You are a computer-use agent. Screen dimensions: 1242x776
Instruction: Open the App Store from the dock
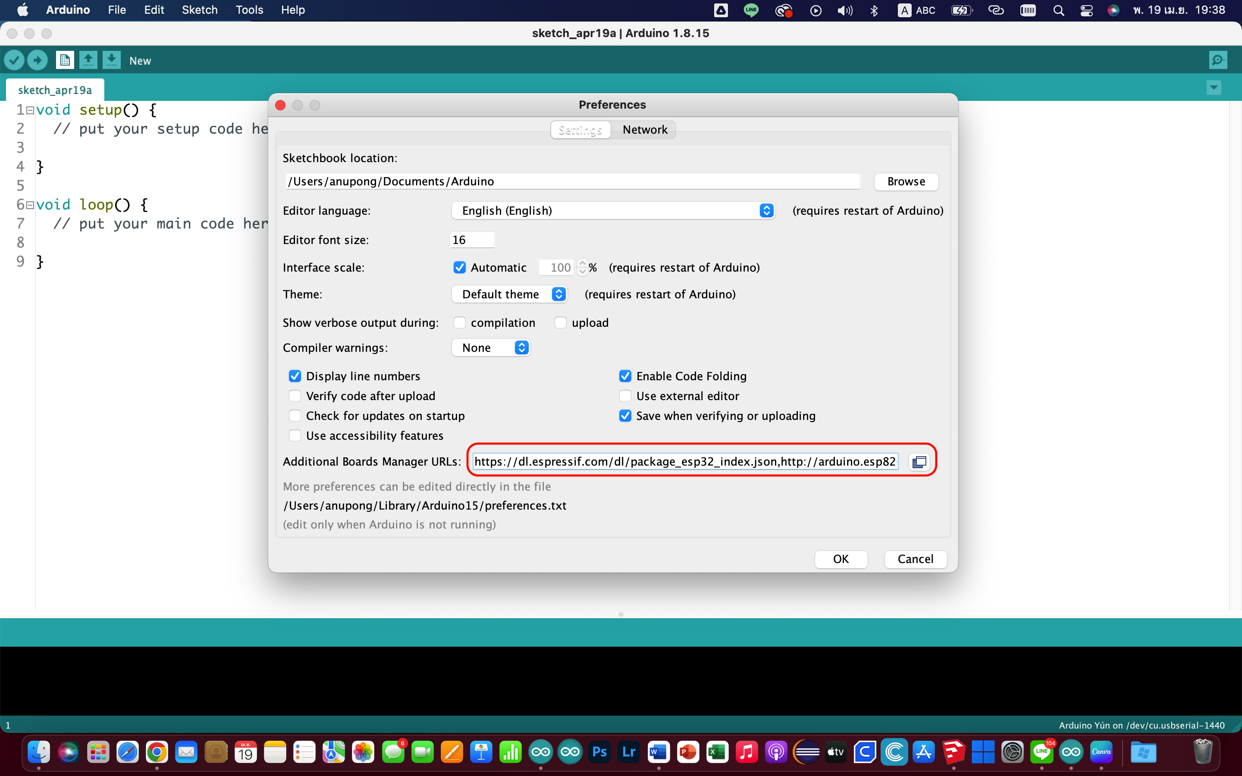click(x=924, y=752)
